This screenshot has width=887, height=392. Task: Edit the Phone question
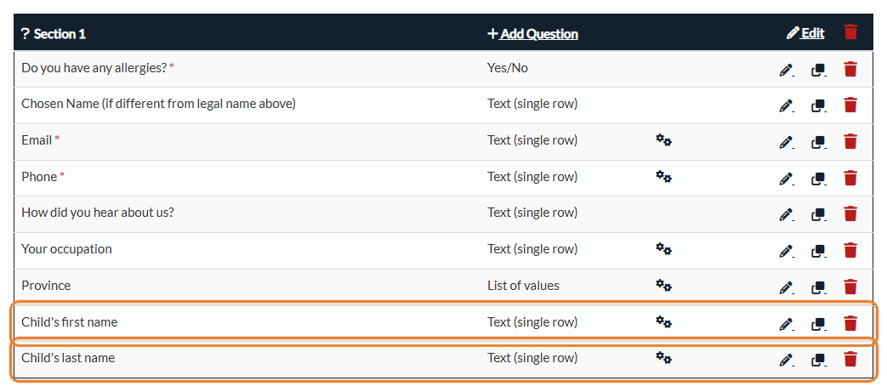click(x=786, y=179)
